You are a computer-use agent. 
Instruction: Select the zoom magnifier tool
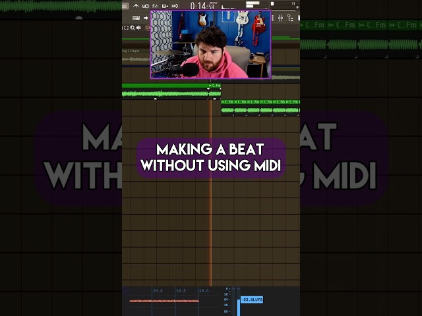click(133, 28)
